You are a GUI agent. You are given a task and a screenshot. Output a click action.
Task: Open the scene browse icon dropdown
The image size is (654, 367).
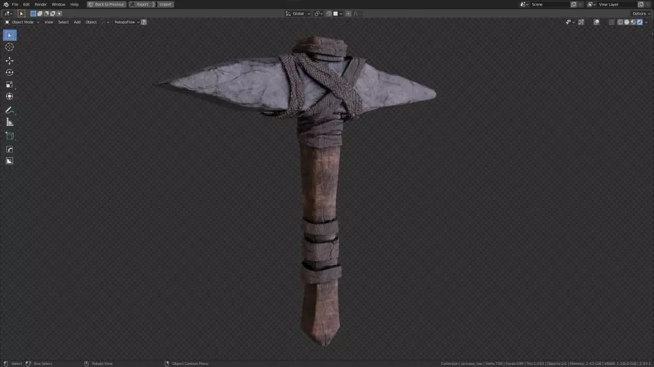tap(524, 4)
